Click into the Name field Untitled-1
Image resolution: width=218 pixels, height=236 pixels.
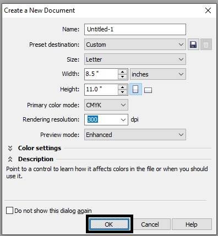tap(135, 29)
